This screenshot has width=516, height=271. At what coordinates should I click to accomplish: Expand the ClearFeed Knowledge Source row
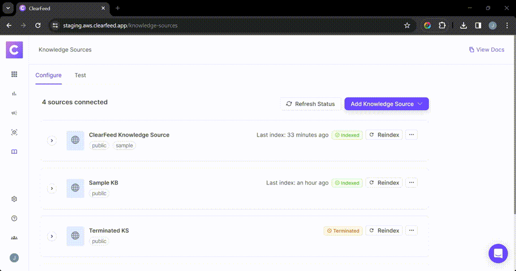(52, 140)
